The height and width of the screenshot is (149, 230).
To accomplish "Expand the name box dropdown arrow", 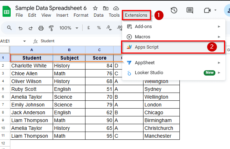I will tap(25, 41).
